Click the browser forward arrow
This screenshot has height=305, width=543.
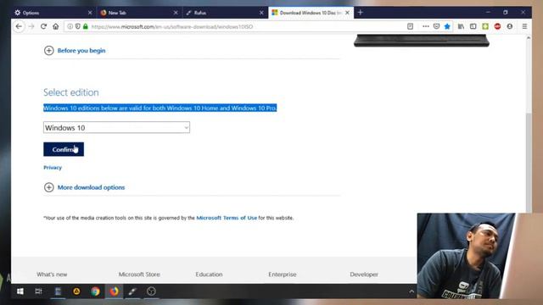31,26
